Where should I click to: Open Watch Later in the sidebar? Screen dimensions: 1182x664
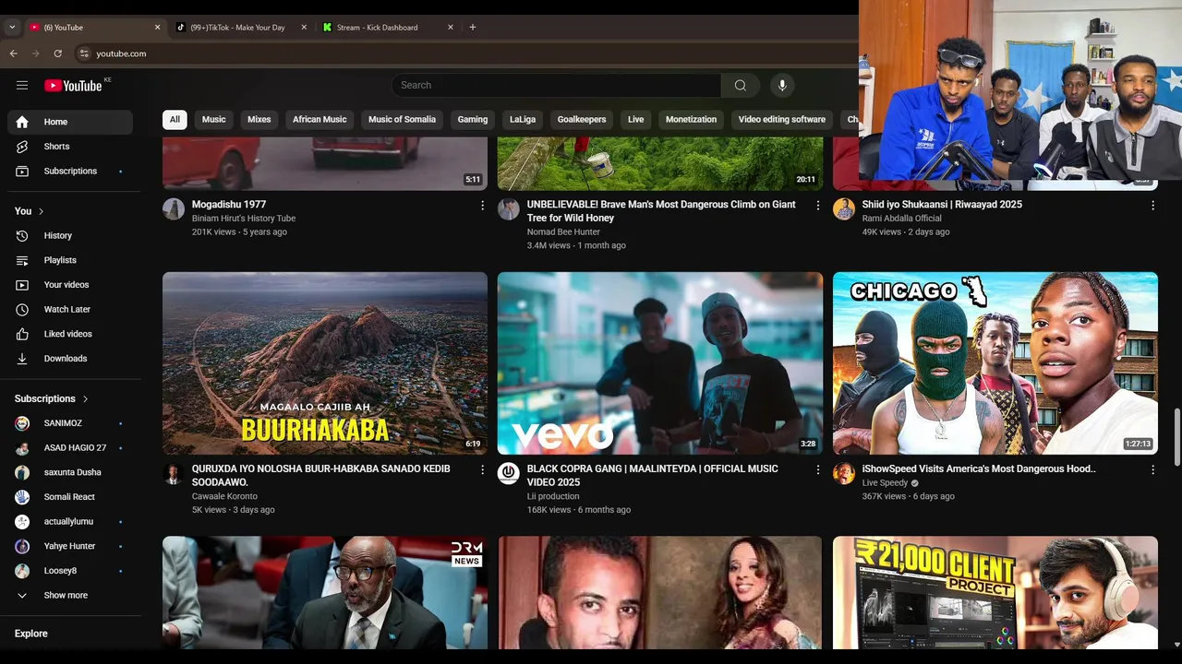pyautogui.click(x=70, y=309)
